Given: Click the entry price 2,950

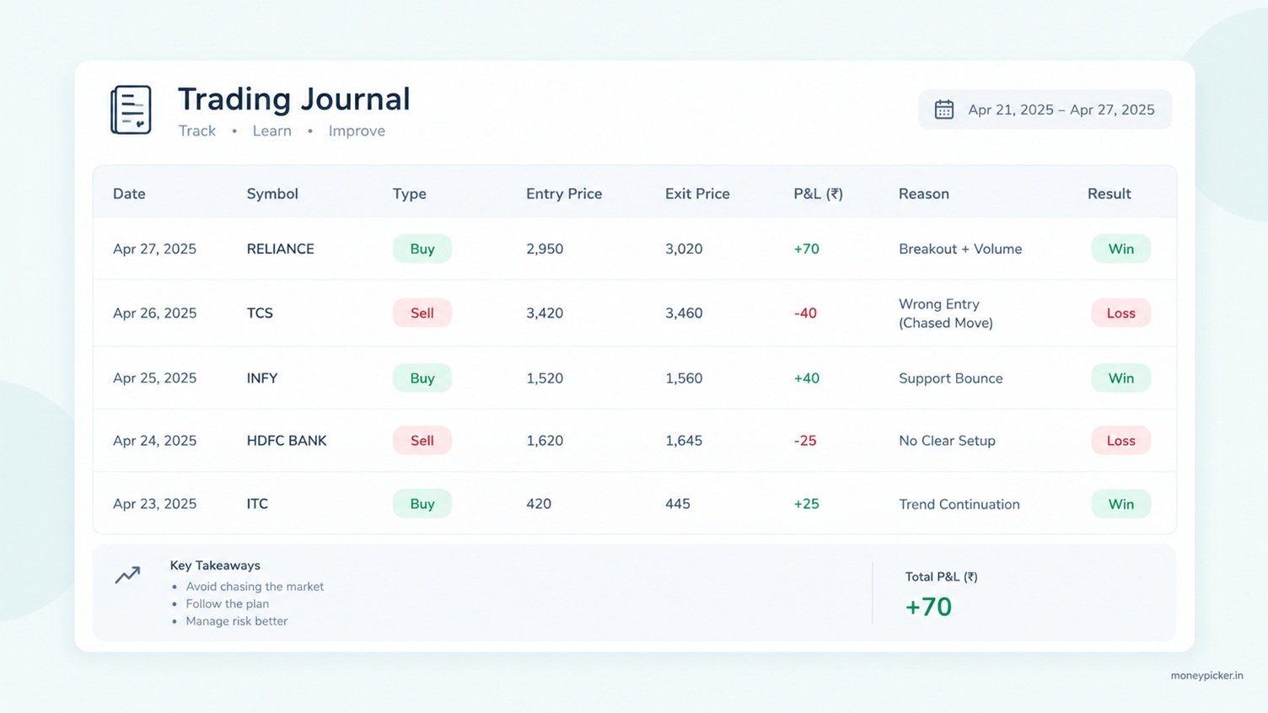Looking at the screenshot, I should pyautogui.click(x=545, y=249).
